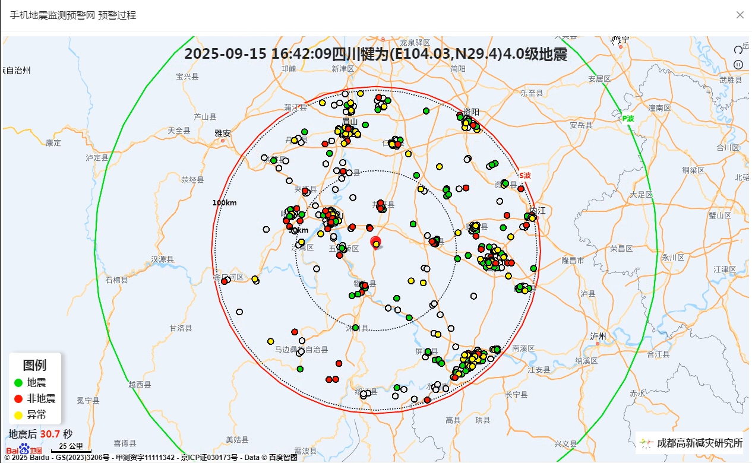The height and width of the screenshot is (463, 752).
Task: Click the 25 公里 scale bar
Action: pyautogui.click(x=71, y=447)
